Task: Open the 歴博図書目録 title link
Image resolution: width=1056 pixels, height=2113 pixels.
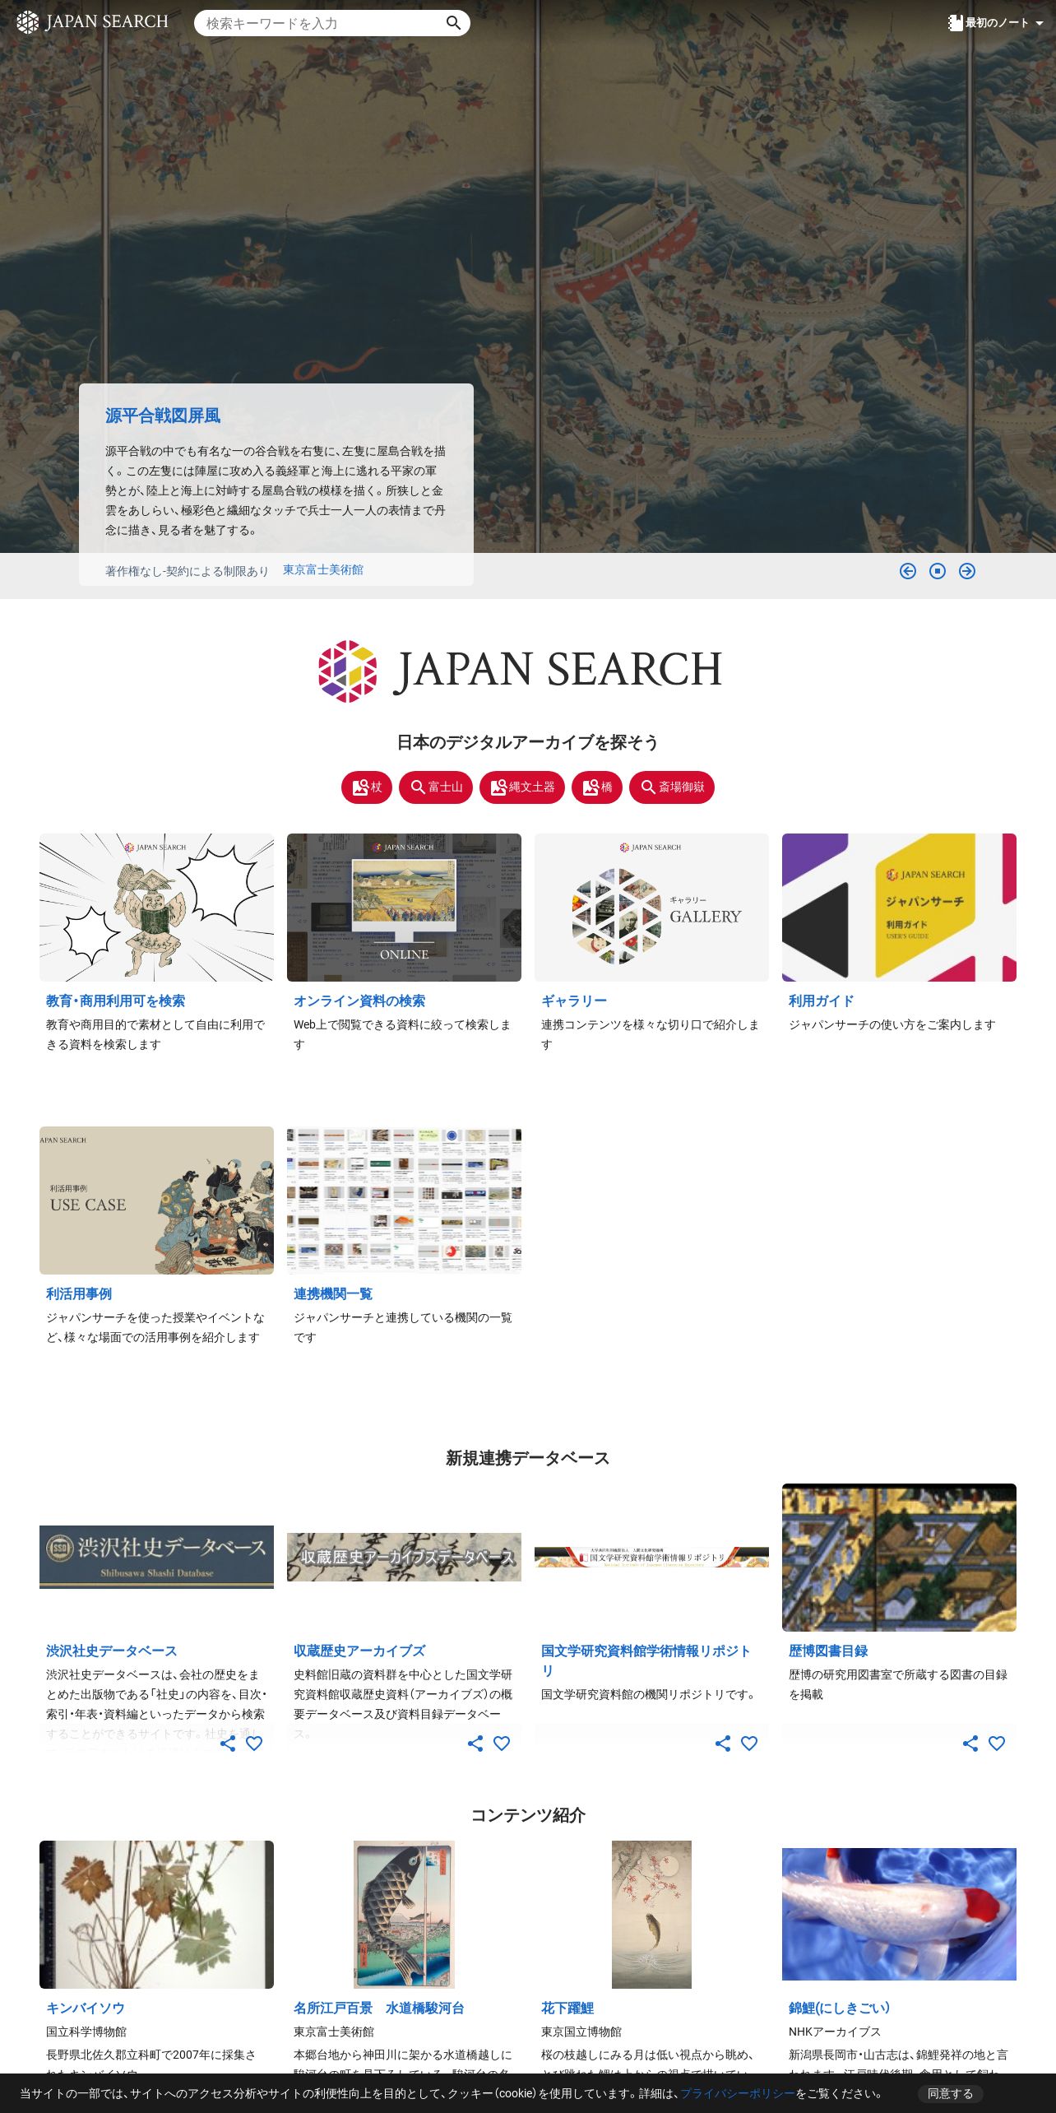Action: click(828, 1651)
